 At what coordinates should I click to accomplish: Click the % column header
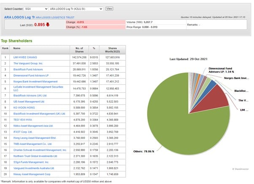pos(94,50)
